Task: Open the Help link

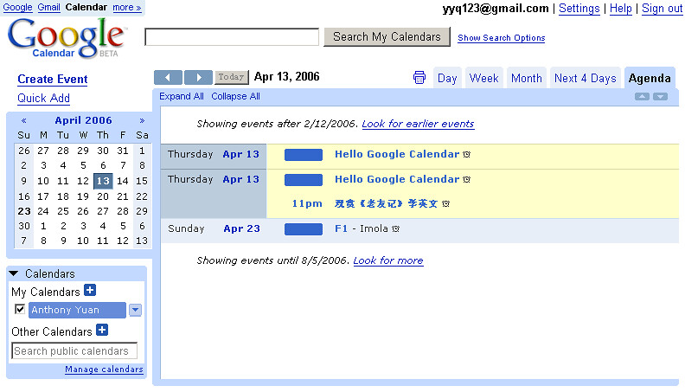Action: click(x=621, y=9)
